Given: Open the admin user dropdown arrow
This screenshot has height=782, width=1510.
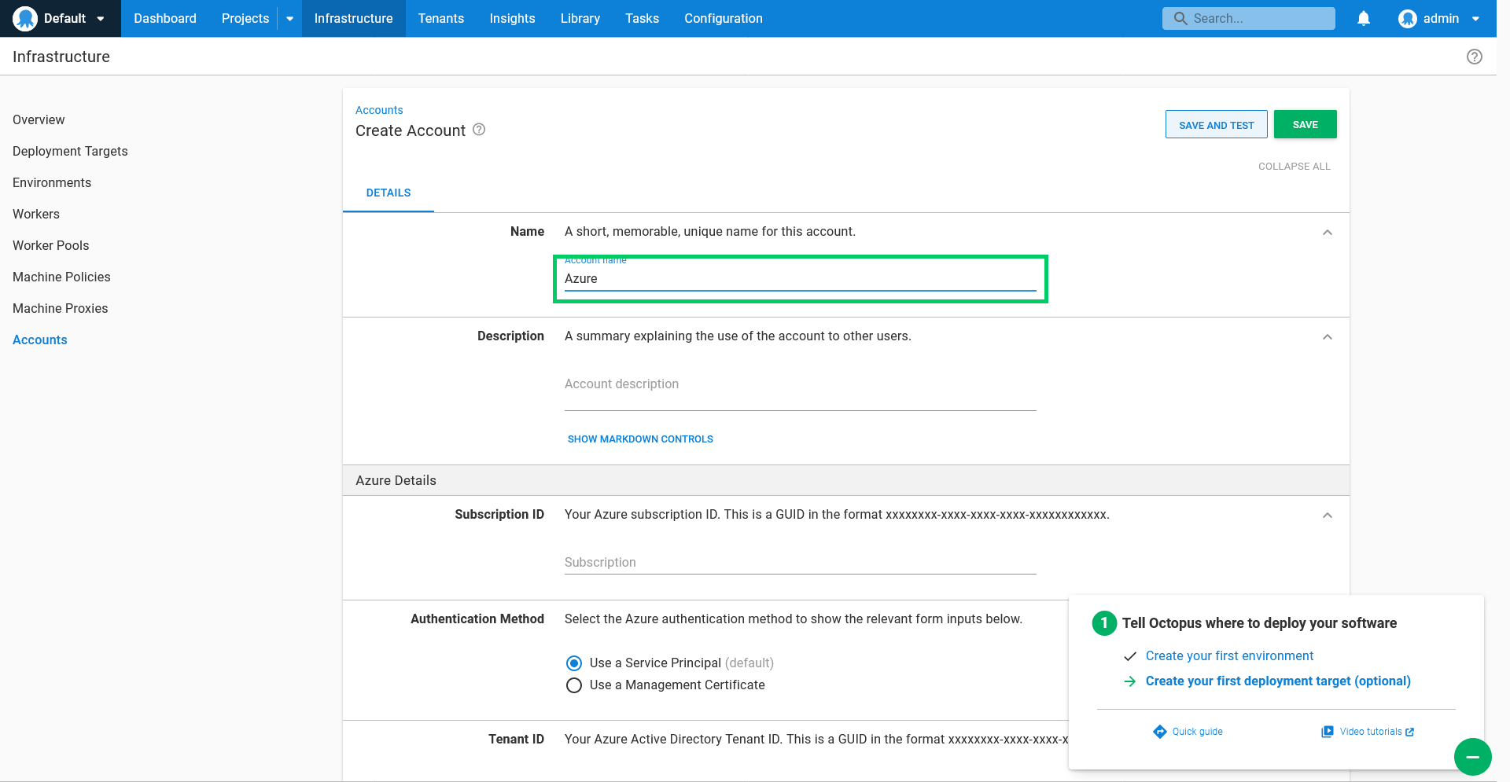Looking at the screenshot, I should tap(1475, 19).
